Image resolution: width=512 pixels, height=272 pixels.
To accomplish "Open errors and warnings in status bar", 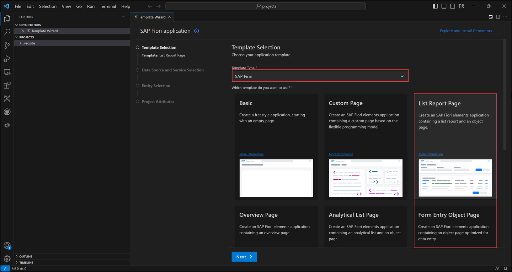I will tap(19, 268).
